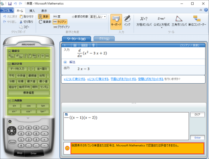The width and height of the screenshot is (209, 159).
Task: Collapse 微積分 calculus section
Action: (9, 51)
